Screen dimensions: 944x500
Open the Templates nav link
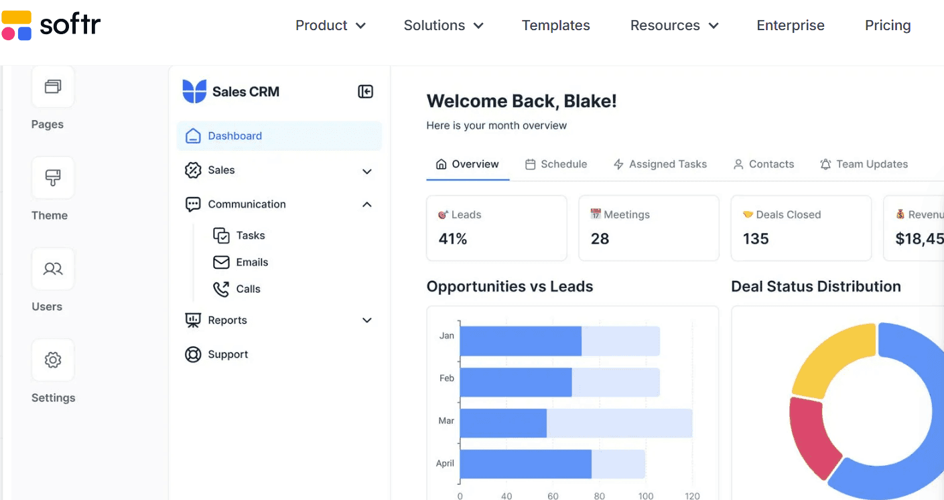556,25
